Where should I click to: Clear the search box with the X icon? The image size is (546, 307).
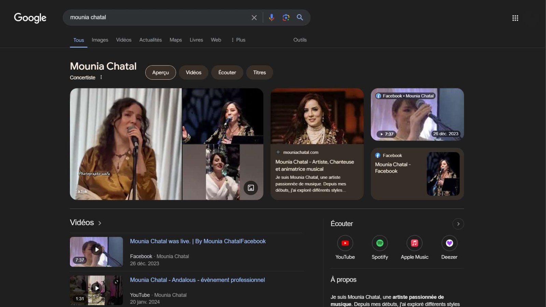[254, 17]
